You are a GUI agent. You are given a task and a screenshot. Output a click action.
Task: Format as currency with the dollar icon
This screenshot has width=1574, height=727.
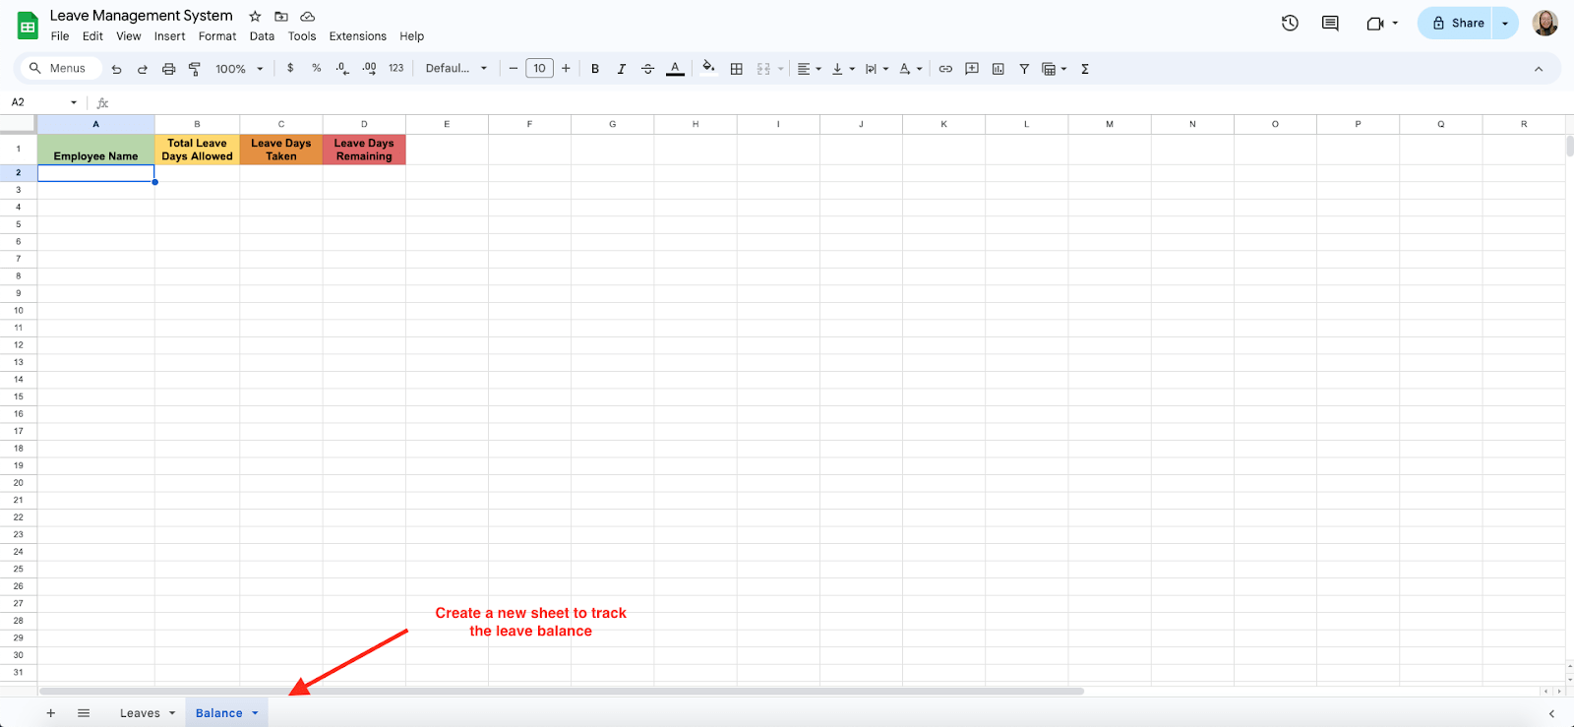(x=290, y=68)
